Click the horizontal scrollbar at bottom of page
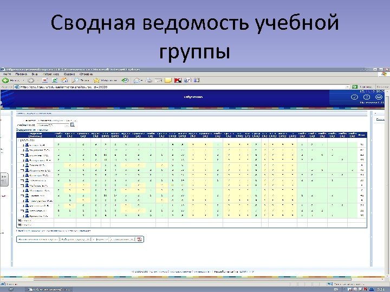Viewport: 390px width, 292px height. pos(192,280)
